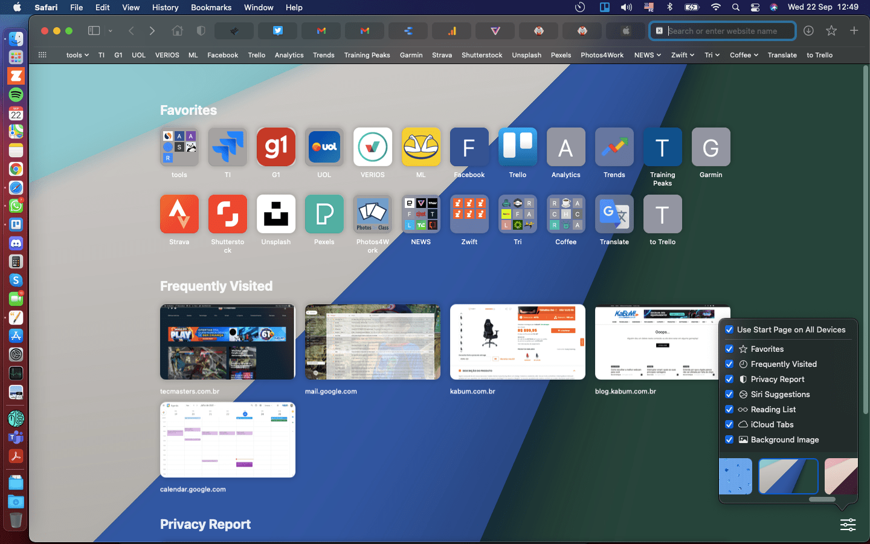Select the blue butterfly background swatch
Image resolution: width=870 pixels, height=544 pixels.
point(736,476)
